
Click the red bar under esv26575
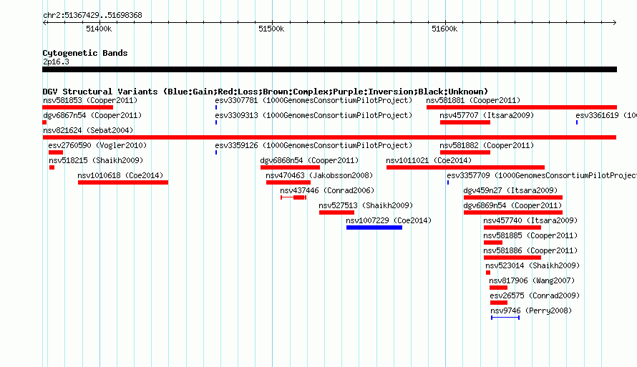pyautogui.click(x=499, y=303)
